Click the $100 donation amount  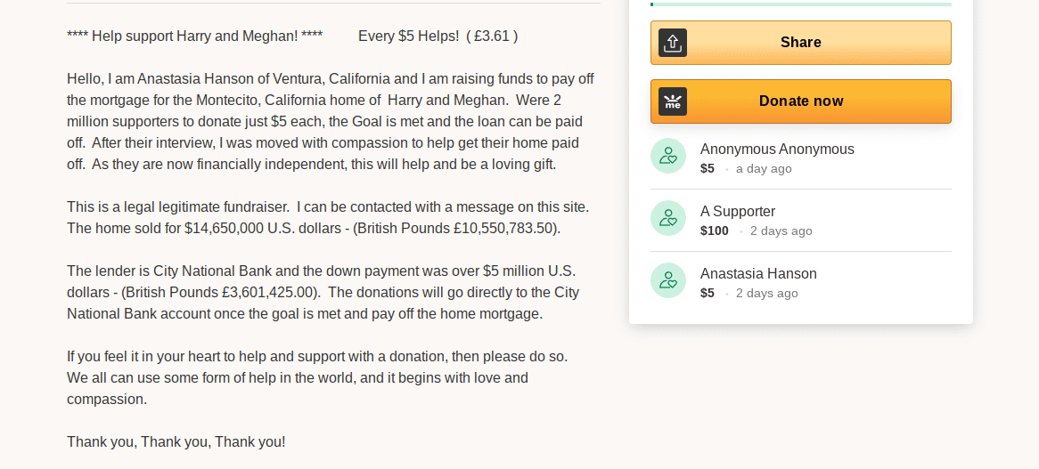tap(715, 230)
